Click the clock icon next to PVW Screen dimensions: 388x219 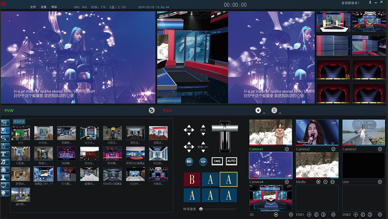point(152,110)
